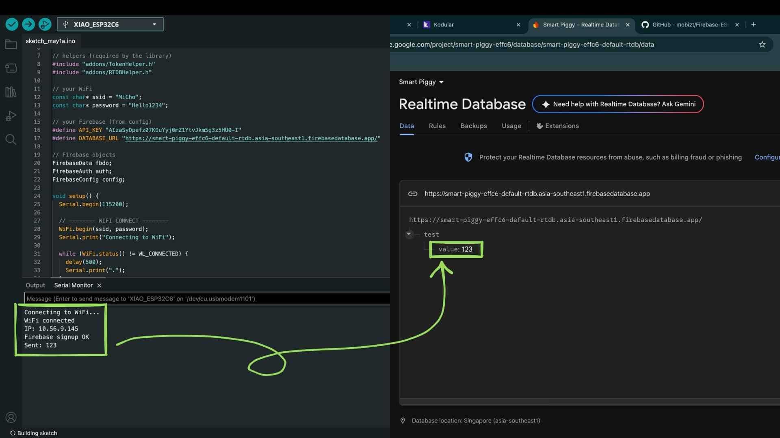This screenshot has width=780, height=438.
Task: Click the Ask Gemini help button
Action: coord(618,104)
